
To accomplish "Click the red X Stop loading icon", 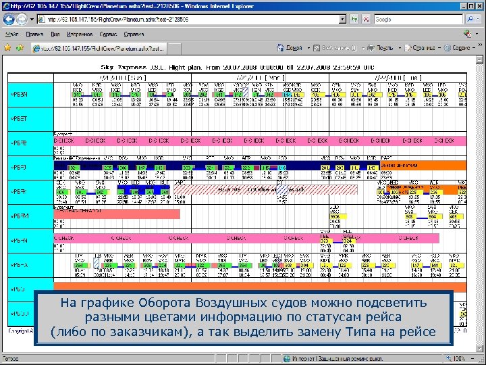I will click(366, 20).
